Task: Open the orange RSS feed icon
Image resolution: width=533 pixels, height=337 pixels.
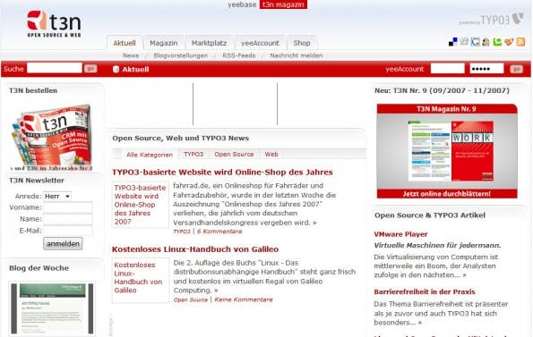Action: coord(520,42)
